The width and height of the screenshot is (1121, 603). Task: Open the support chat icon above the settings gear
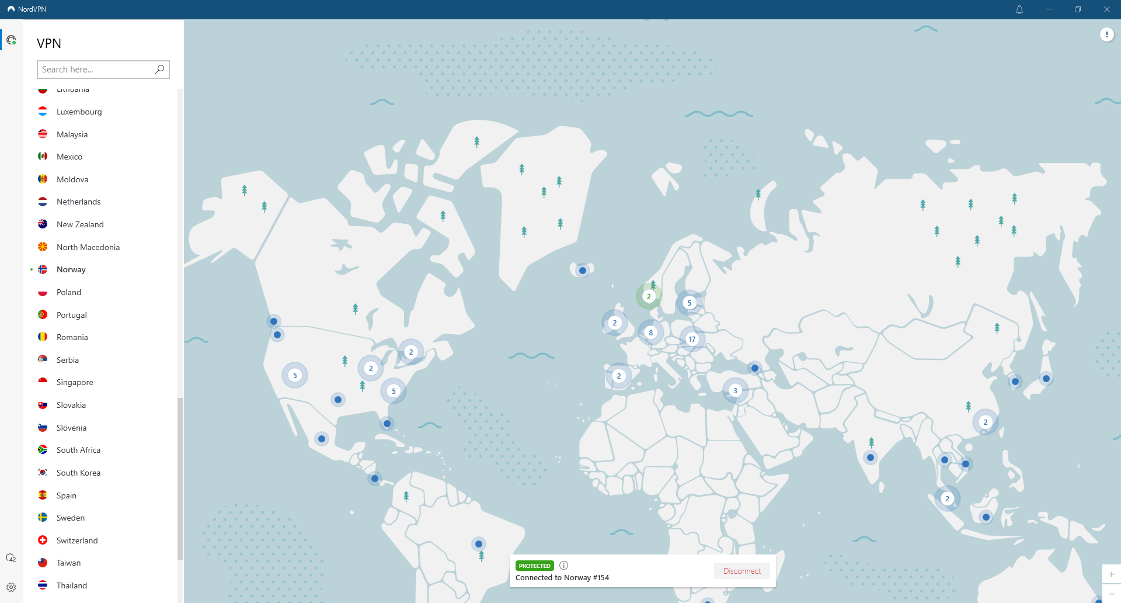click(11, 558)
